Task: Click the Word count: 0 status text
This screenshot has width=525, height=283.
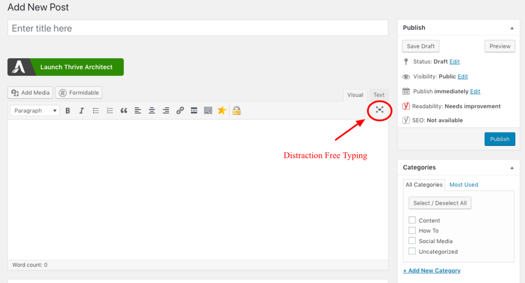Action: coord(30,265)
